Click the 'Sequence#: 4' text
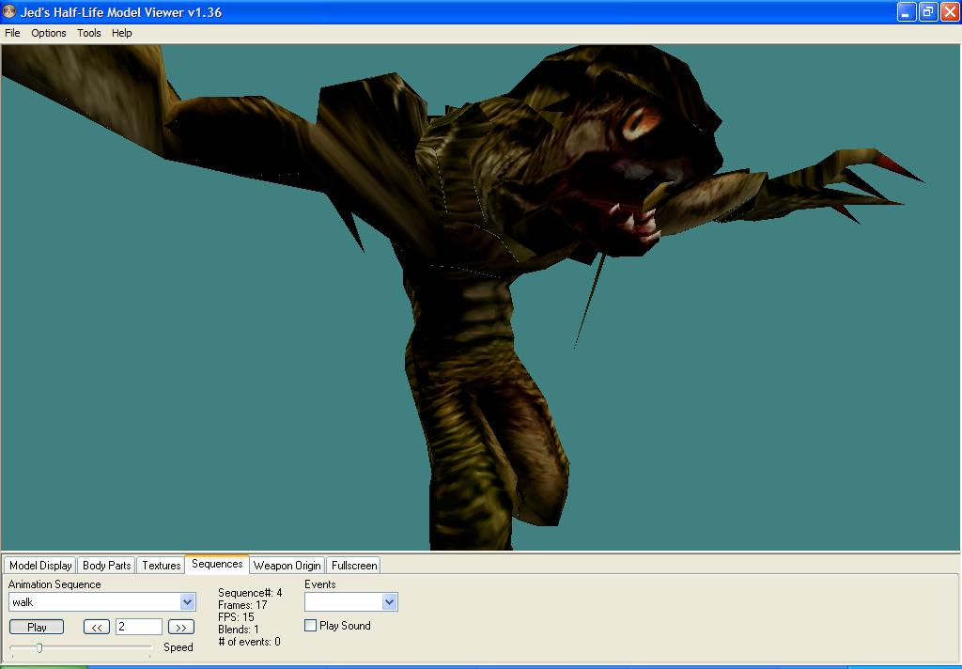Screen dimensions: 962x669 [x=250, y=593]
